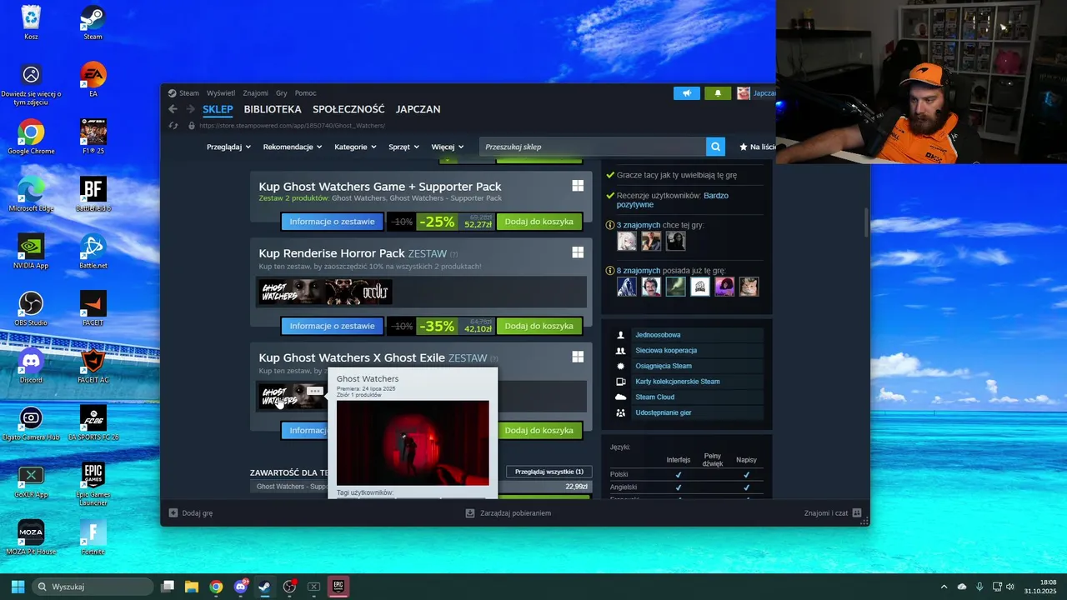Open the Steam Cloud feature link
The height and width of the screenshot is (600, 1067).
pyautogui.click(x=655, y=397)
